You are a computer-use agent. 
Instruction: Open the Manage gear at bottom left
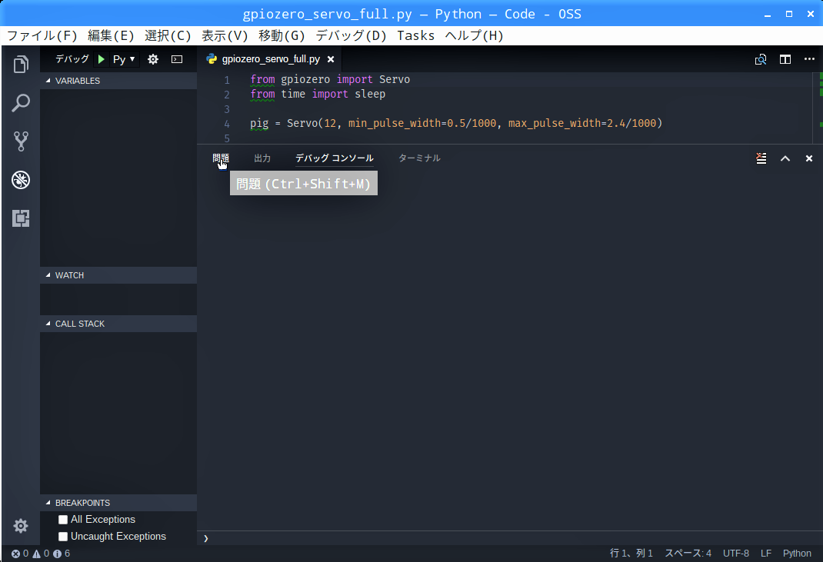point(21,526)
